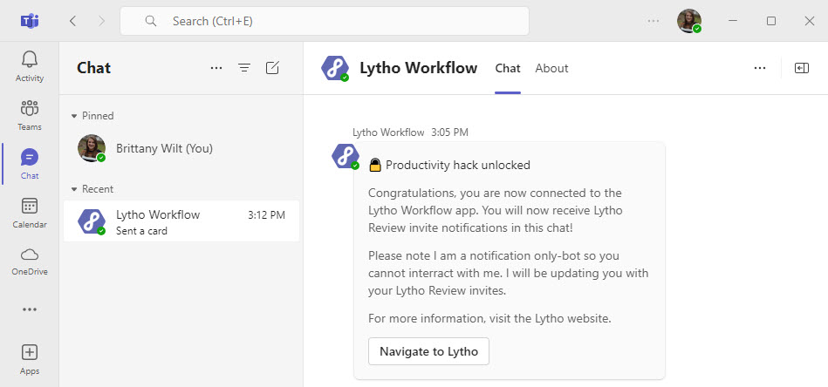Open Brittany Wilt (You) chat

pos(181,148)
